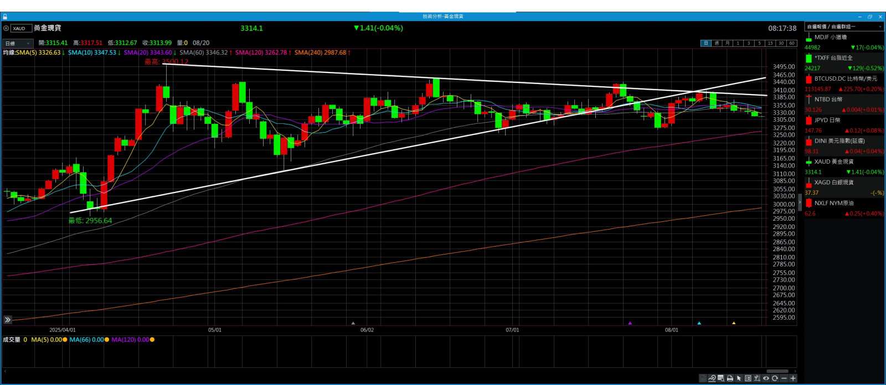Image resolution: width=886 pixels, height=385 pixels.
Task: Click the circular refresh arrow icon
Action: point(775,378)
